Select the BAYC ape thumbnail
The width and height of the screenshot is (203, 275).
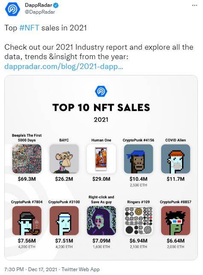point(64,159)
